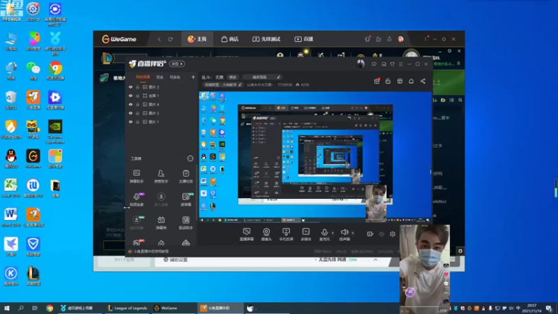The width and height of the screenshot is (558, 314).
Task: Open the stream companion usage tutorial link
Action: pos(149,251)
